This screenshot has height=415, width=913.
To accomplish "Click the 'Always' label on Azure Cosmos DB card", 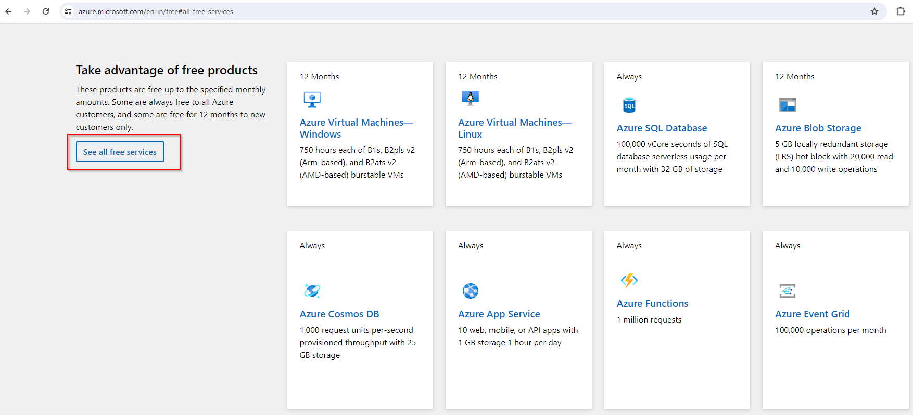I will [312, 246].
